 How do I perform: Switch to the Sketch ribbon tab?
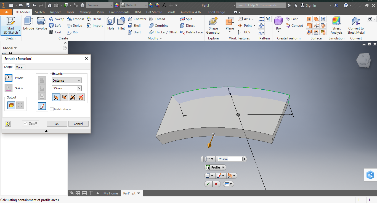coord(40,12)
